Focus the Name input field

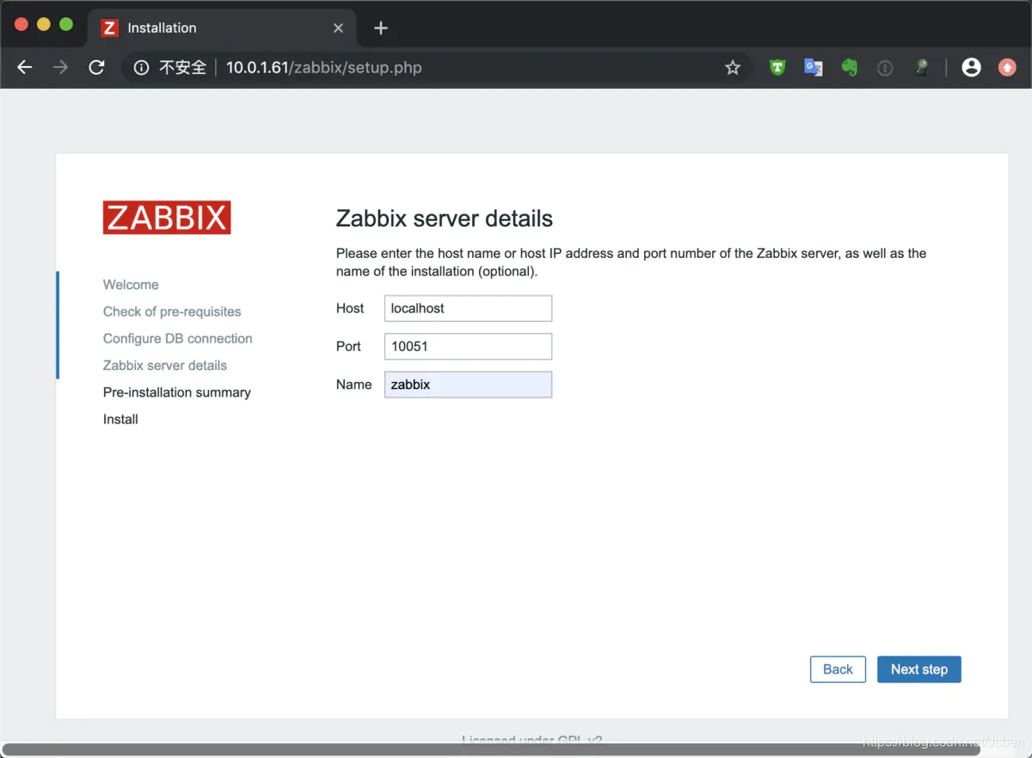[468, 385]
